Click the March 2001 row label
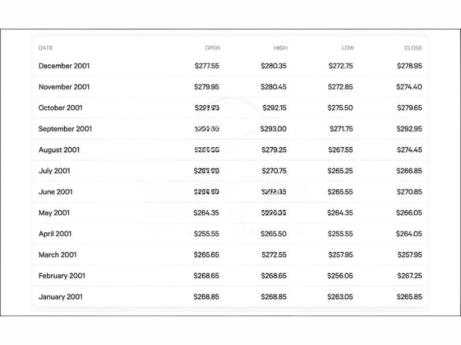This screenshot has width=461, height=345. 58,255
